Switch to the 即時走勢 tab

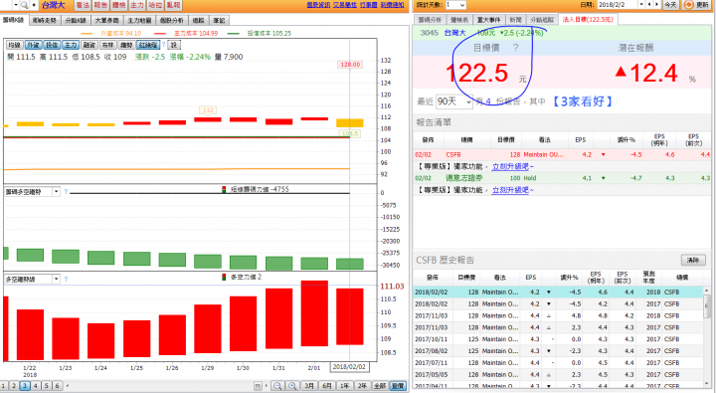coord(45,20)
